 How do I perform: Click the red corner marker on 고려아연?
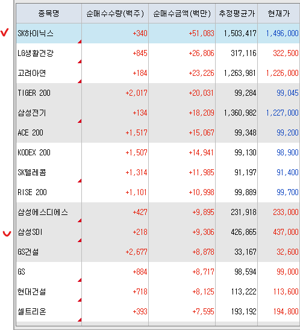80,81
